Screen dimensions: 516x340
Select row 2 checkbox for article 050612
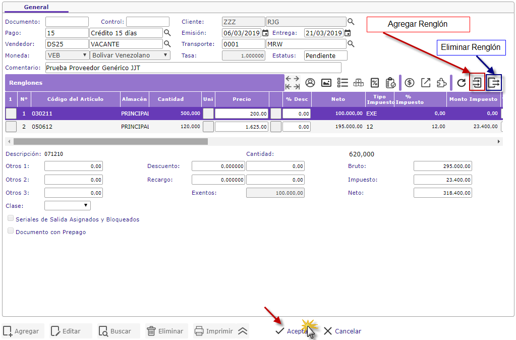(11, 127)
